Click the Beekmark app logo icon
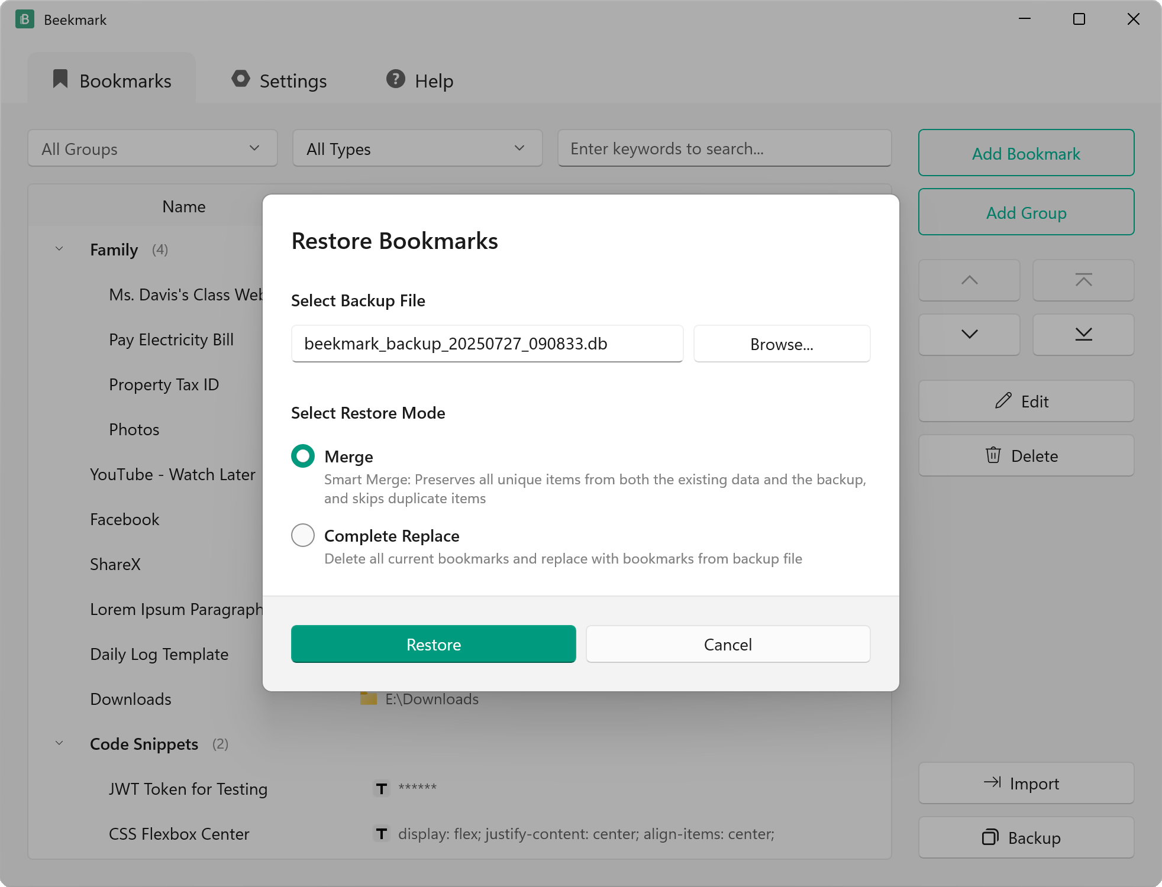The image size is (1162, 887). click(25, 20)
